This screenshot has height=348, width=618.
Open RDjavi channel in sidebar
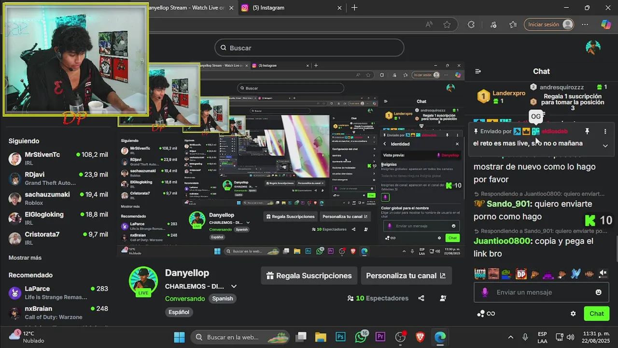(x=58, y=178)
